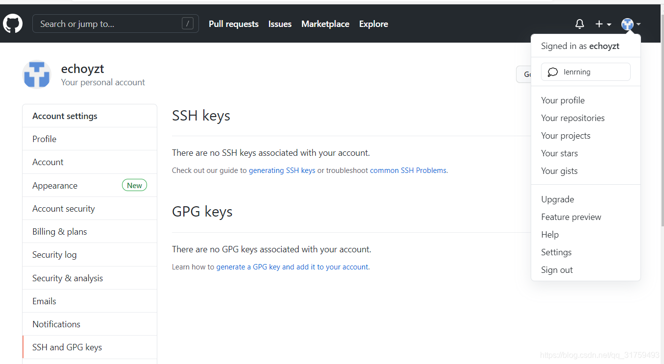Open the GitHub Octocat home logo
Viewport: 664px width, 364px height.
13,24
